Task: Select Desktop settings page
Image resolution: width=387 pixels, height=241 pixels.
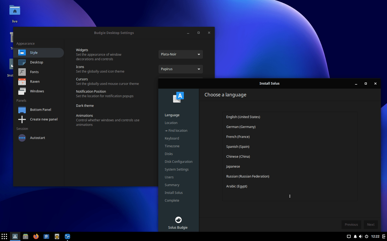Action: click(x=39, y=62)
